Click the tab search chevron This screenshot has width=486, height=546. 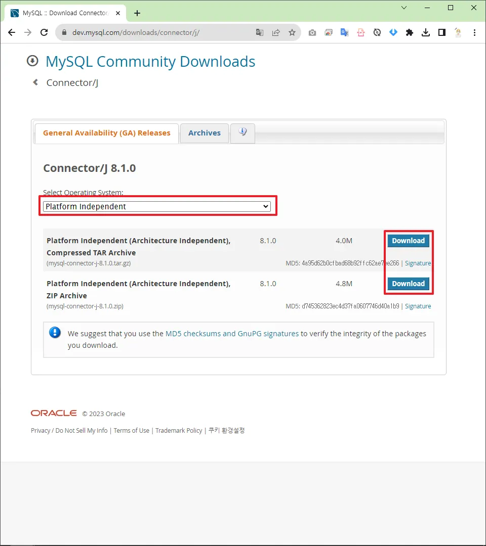pos(404,8)
